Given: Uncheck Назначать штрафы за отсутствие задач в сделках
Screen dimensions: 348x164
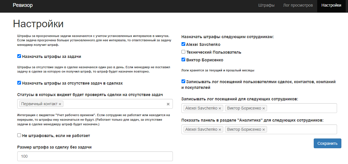Looking at the screenshot, I should coord(19,83).
